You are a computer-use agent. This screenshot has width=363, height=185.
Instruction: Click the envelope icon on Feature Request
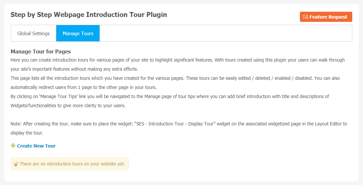pyautogui.click(x=305, y=17)
